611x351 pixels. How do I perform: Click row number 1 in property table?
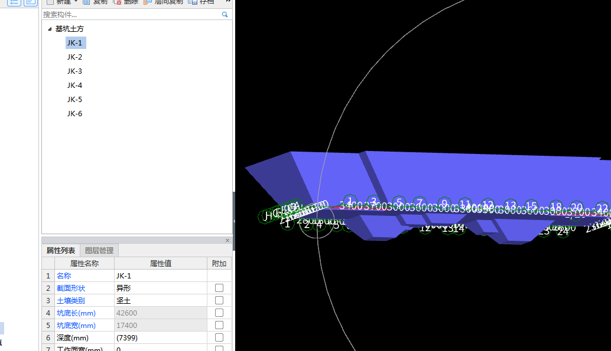click(48, 276)
